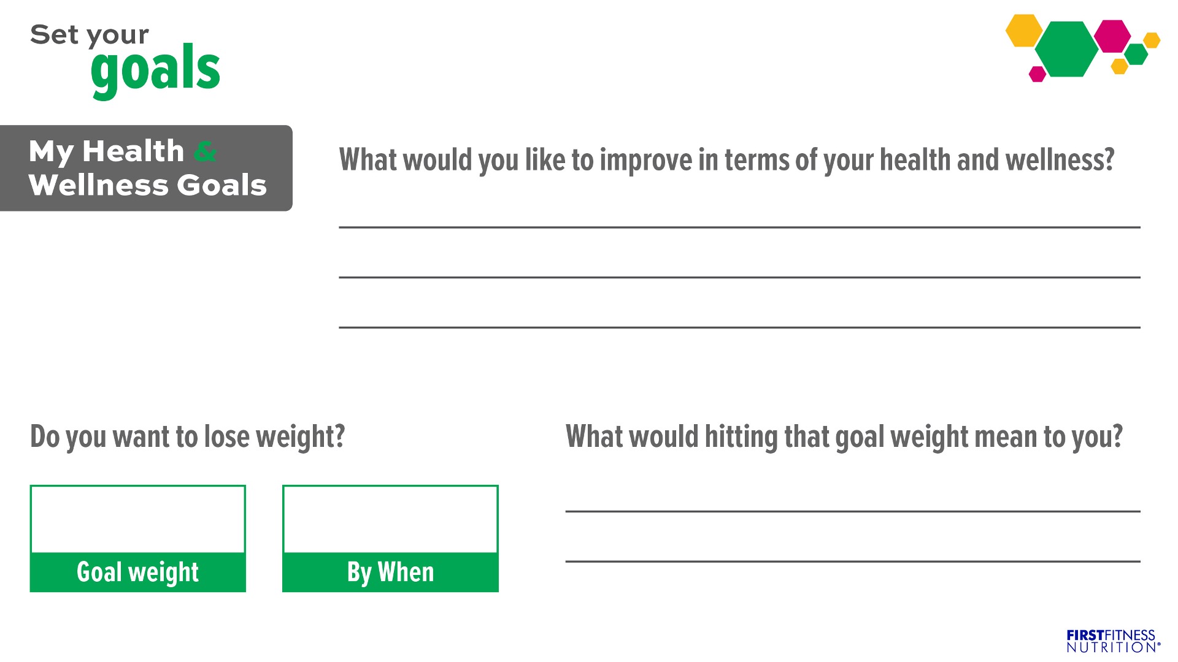Click first answer line under health improvement question
The height and width of the screenshot is (662, 1178).
(x=739, y=227)
